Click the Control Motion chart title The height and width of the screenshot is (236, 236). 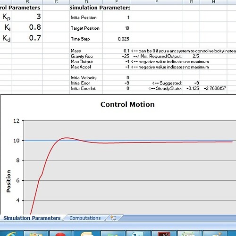pos(127,104)
